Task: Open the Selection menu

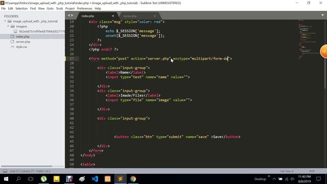Action: pyautogui.click(x=21, y=9)
